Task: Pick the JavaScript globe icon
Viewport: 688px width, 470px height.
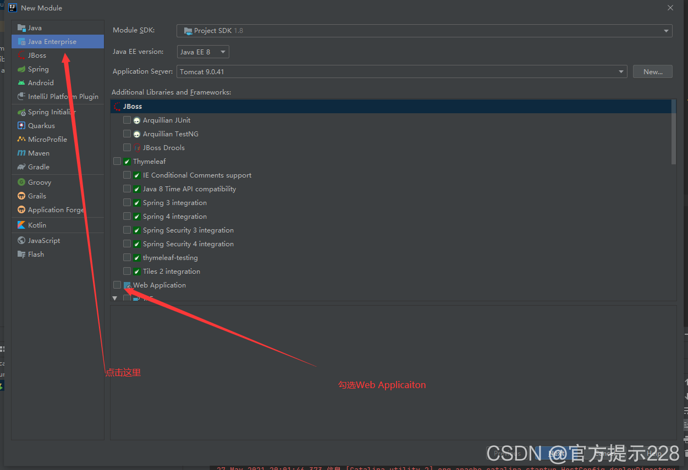Action: pos(21,241)
